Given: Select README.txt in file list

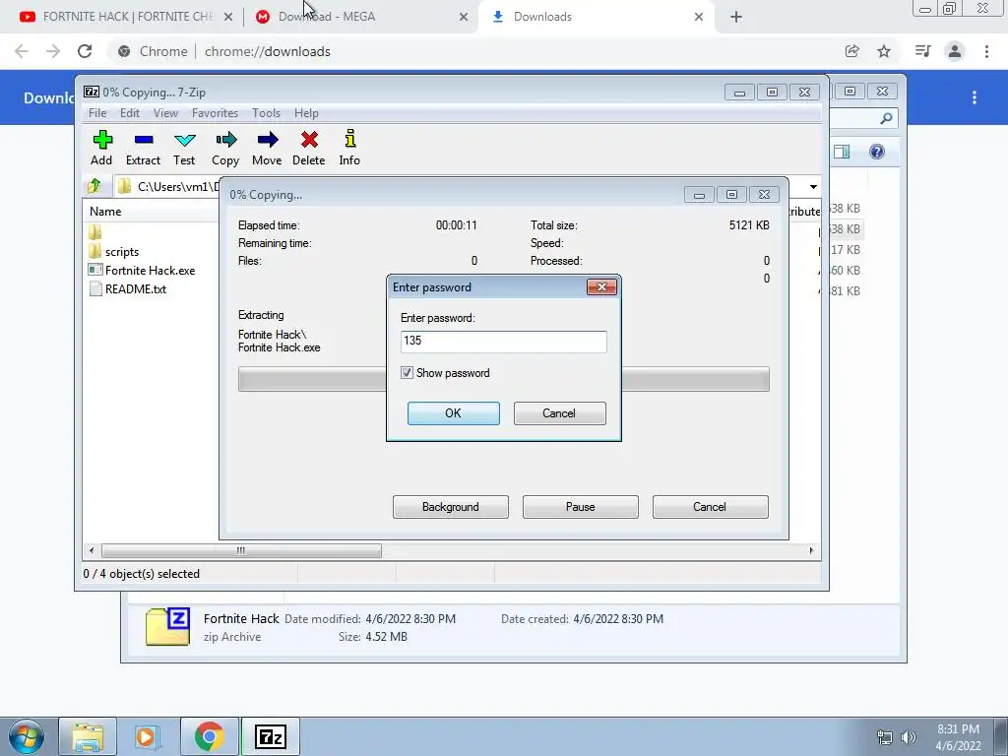Looking at the screenshot, I should pos(127,289).
